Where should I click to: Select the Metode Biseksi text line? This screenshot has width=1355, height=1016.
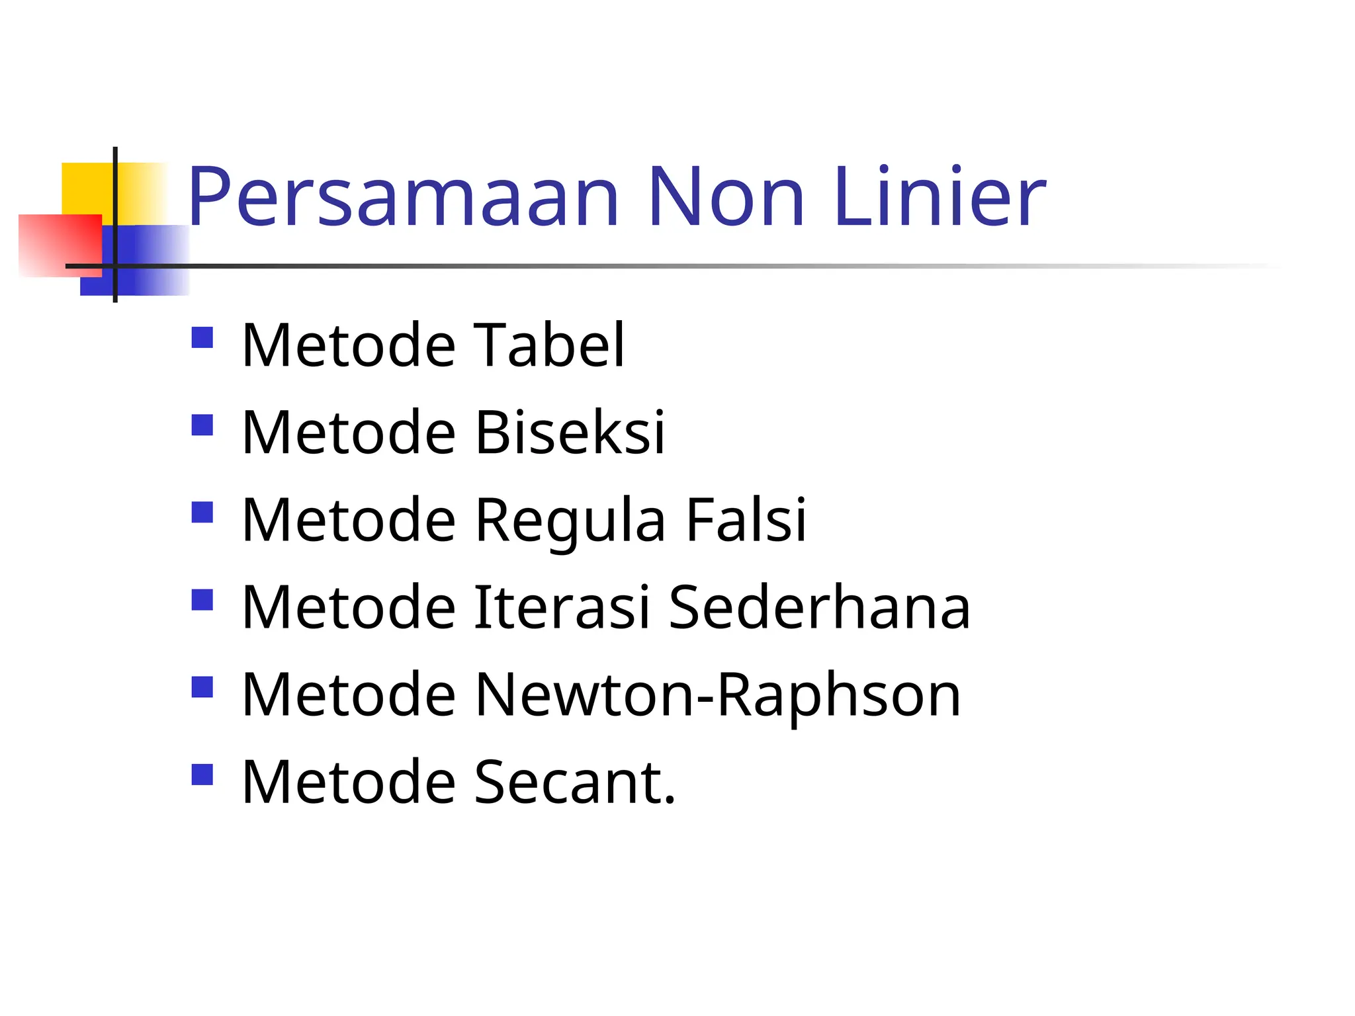[x=453, y=432]
